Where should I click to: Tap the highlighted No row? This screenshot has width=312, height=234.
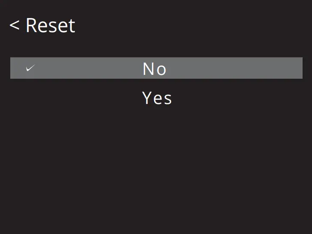[156, 68]
